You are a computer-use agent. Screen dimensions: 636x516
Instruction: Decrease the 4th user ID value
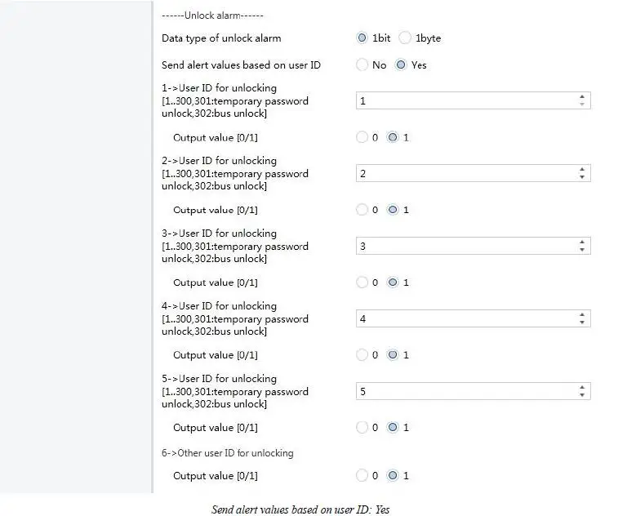[582, 322]
